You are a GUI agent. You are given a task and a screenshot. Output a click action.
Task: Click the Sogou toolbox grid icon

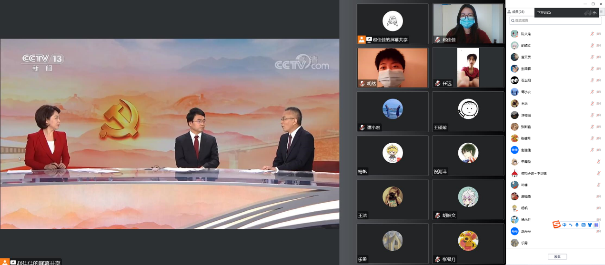tap(595, 225)
